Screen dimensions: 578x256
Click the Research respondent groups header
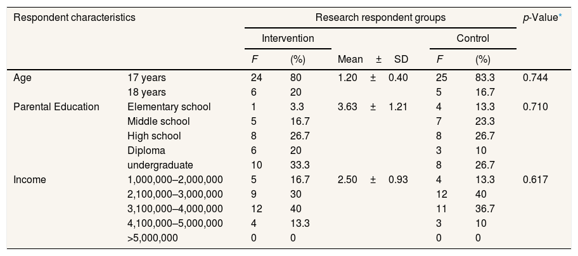point(380,18)
